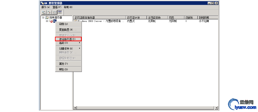Open the 查看(V) menu
The width and height of the screenshot is (258, 112).
point(57,7)
